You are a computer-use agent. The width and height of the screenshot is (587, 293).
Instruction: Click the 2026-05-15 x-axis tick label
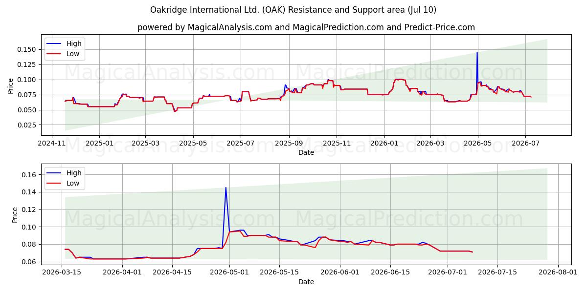click(x=279, y=273)
